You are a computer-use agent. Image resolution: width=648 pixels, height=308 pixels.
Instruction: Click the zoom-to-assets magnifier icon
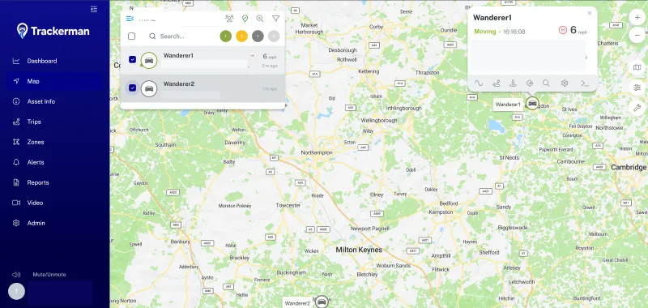pyautogui.click(x=260, y=18)
